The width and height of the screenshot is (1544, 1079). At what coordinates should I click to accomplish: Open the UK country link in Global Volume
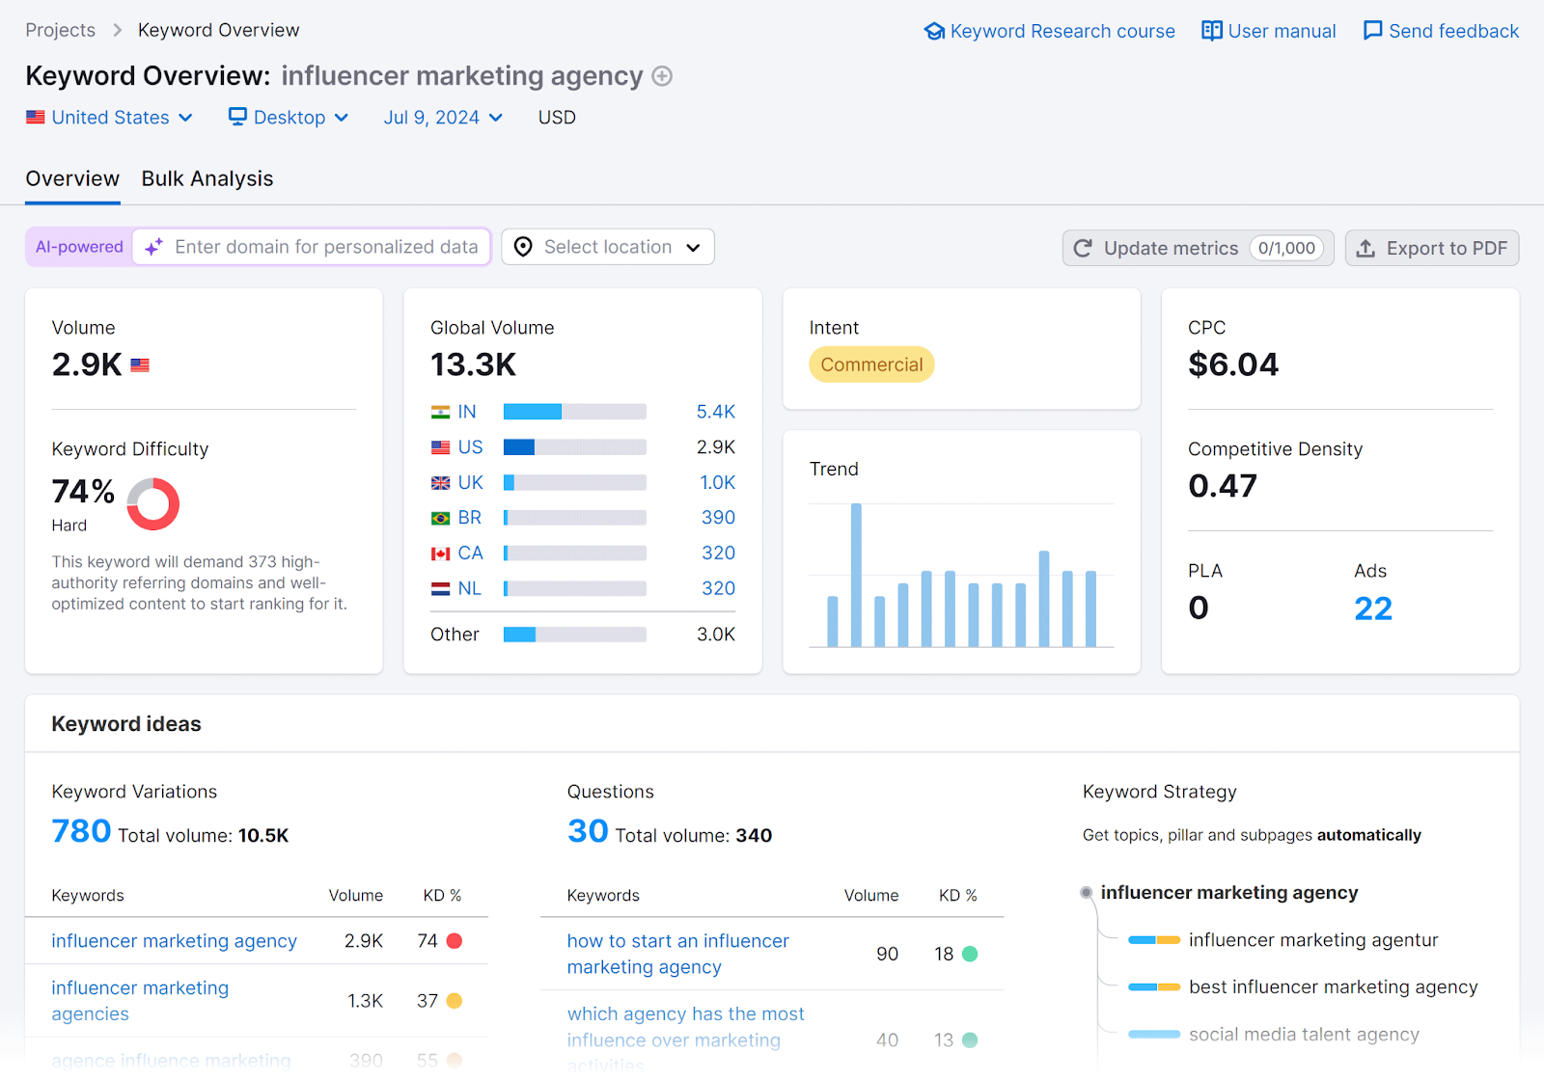click(x=471, y=483)
